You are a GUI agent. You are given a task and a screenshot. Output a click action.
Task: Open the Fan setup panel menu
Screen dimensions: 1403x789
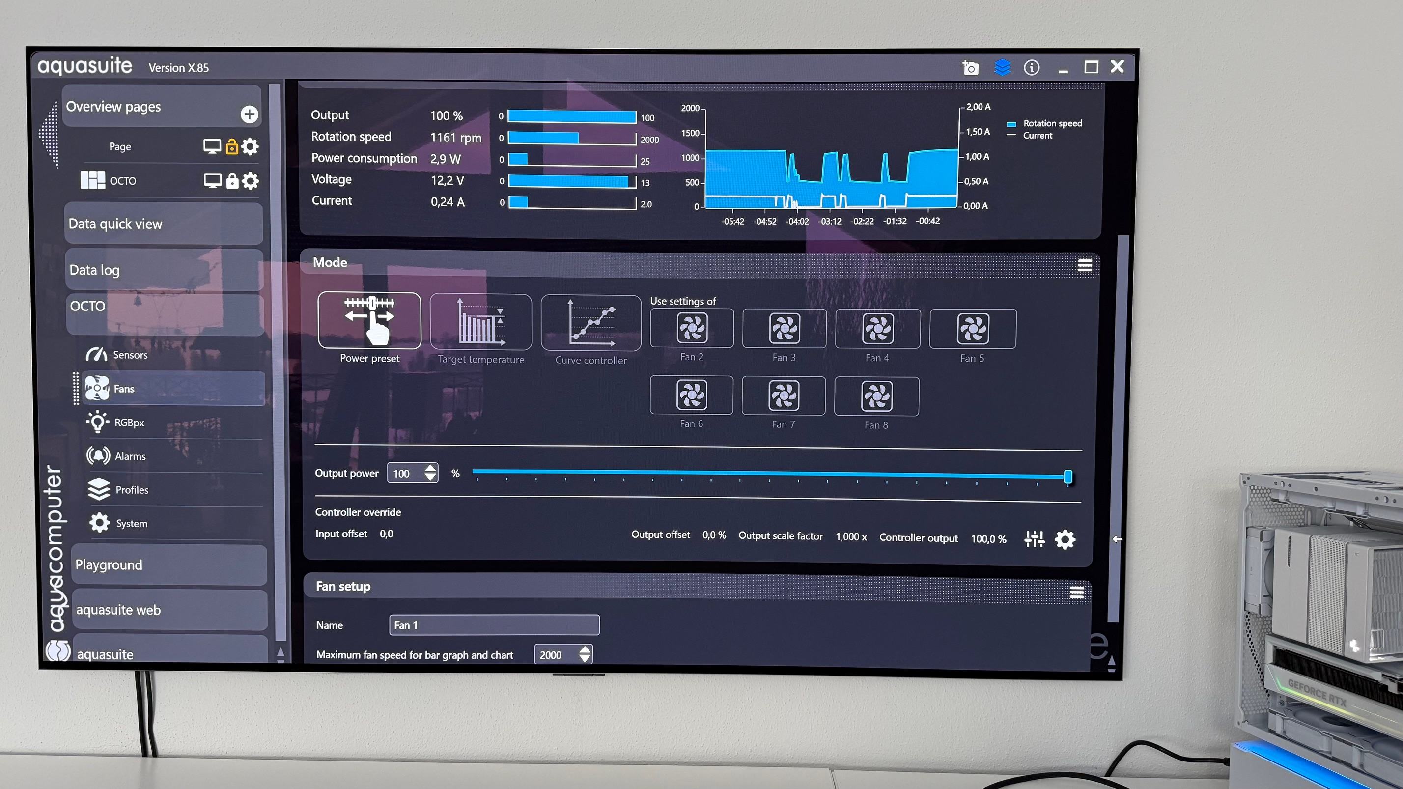(x=1076, y=592)
